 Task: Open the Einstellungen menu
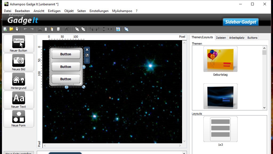(99, 11)
